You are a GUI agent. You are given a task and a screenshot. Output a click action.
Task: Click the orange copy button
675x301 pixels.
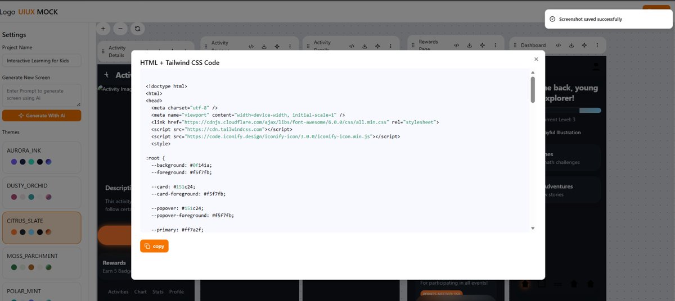click(x=154, y=246)
